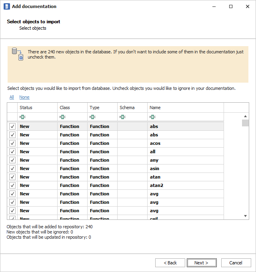Uncheck the atan2 function row checkbox
This screenshot has height=272, width=256.
[12, 185]
